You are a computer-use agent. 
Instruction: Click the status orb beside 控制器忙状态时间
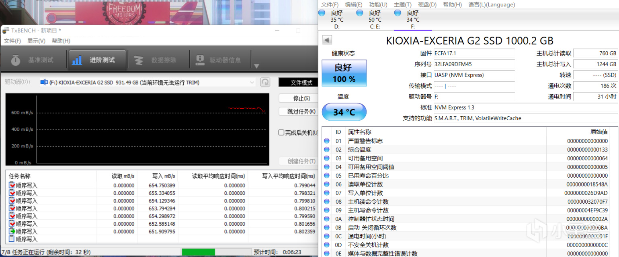pos(327,219)
